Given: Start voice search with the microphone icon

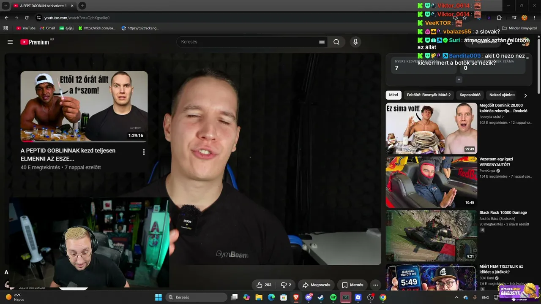Looking at the screenshot, I should (x=355, y=42).
